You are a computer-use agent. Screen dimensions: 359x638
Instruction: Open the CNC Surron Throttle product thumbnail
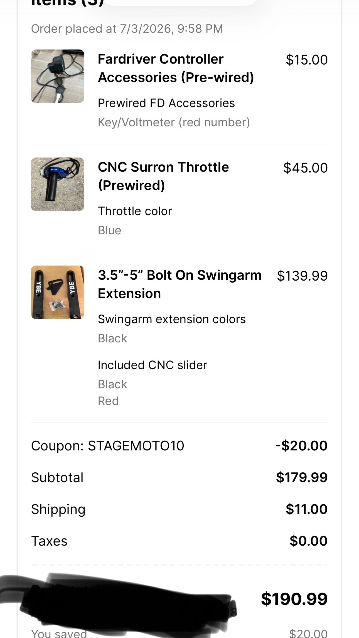(58, 184)
